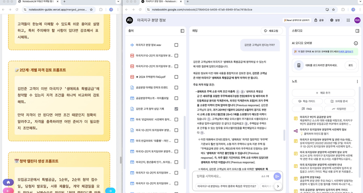
Task: Focus the chat input 입력을 시작하세요
Action: coord(227,176)
